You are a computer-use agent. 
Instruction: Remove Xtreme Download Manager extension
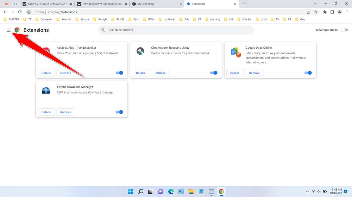pos(65,112)
